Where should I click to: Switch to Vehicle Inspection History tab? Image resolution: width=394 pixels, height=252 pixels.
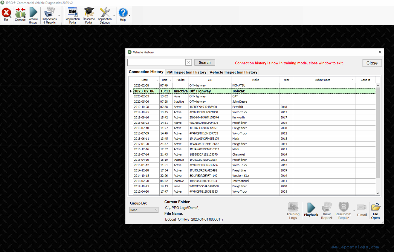click(233, 72)
